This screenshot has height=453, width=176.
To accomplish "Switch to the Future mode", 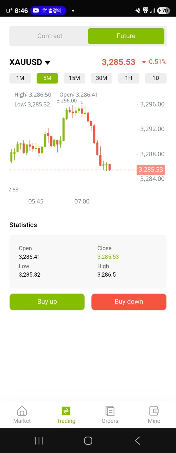I will [126, 36].
